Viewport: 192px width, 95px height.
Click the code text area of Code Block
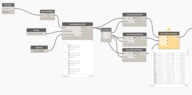(x=105, y=35)
